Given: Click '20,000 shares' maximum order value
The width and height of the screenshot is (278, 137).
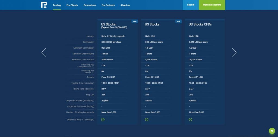Looking at the screenshot, I should pos(195,60).
